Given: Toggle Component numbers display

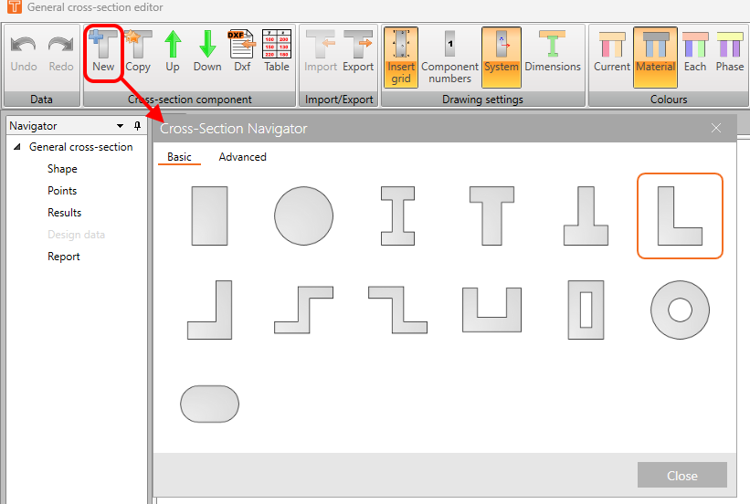Looking at the screenshot, I should 449,58.
